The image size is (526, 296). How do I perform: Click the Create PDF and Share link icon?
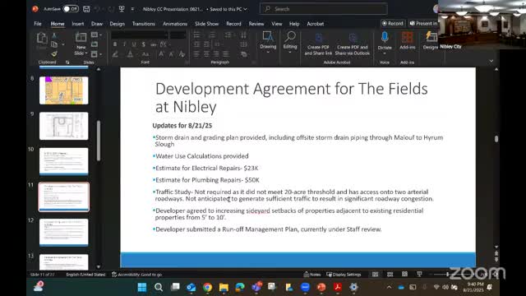pyautogui.click(x=318, y=38)
